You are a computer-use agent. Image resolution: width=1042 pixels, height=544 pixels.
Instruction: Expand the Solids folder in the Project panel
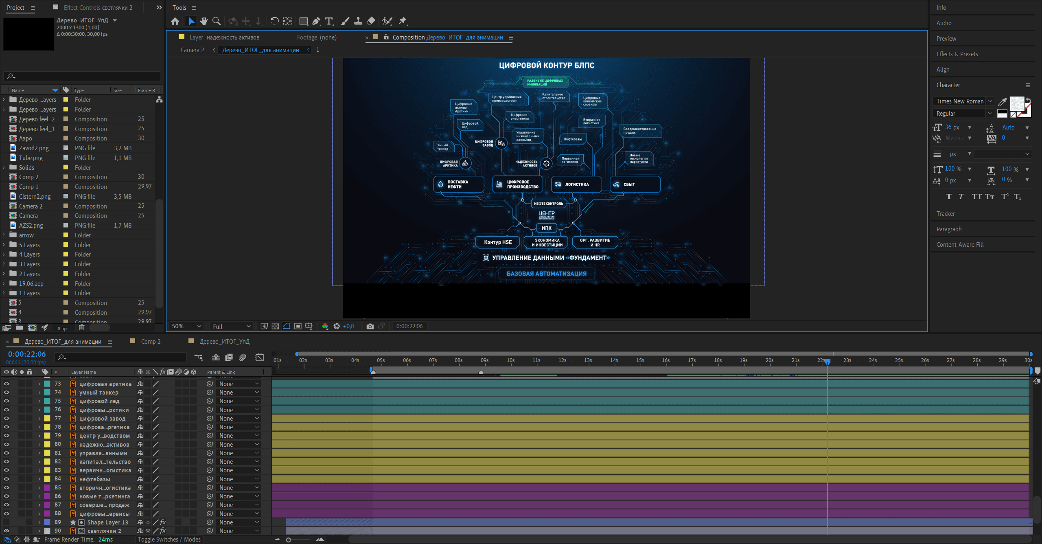tap(4, 167)
